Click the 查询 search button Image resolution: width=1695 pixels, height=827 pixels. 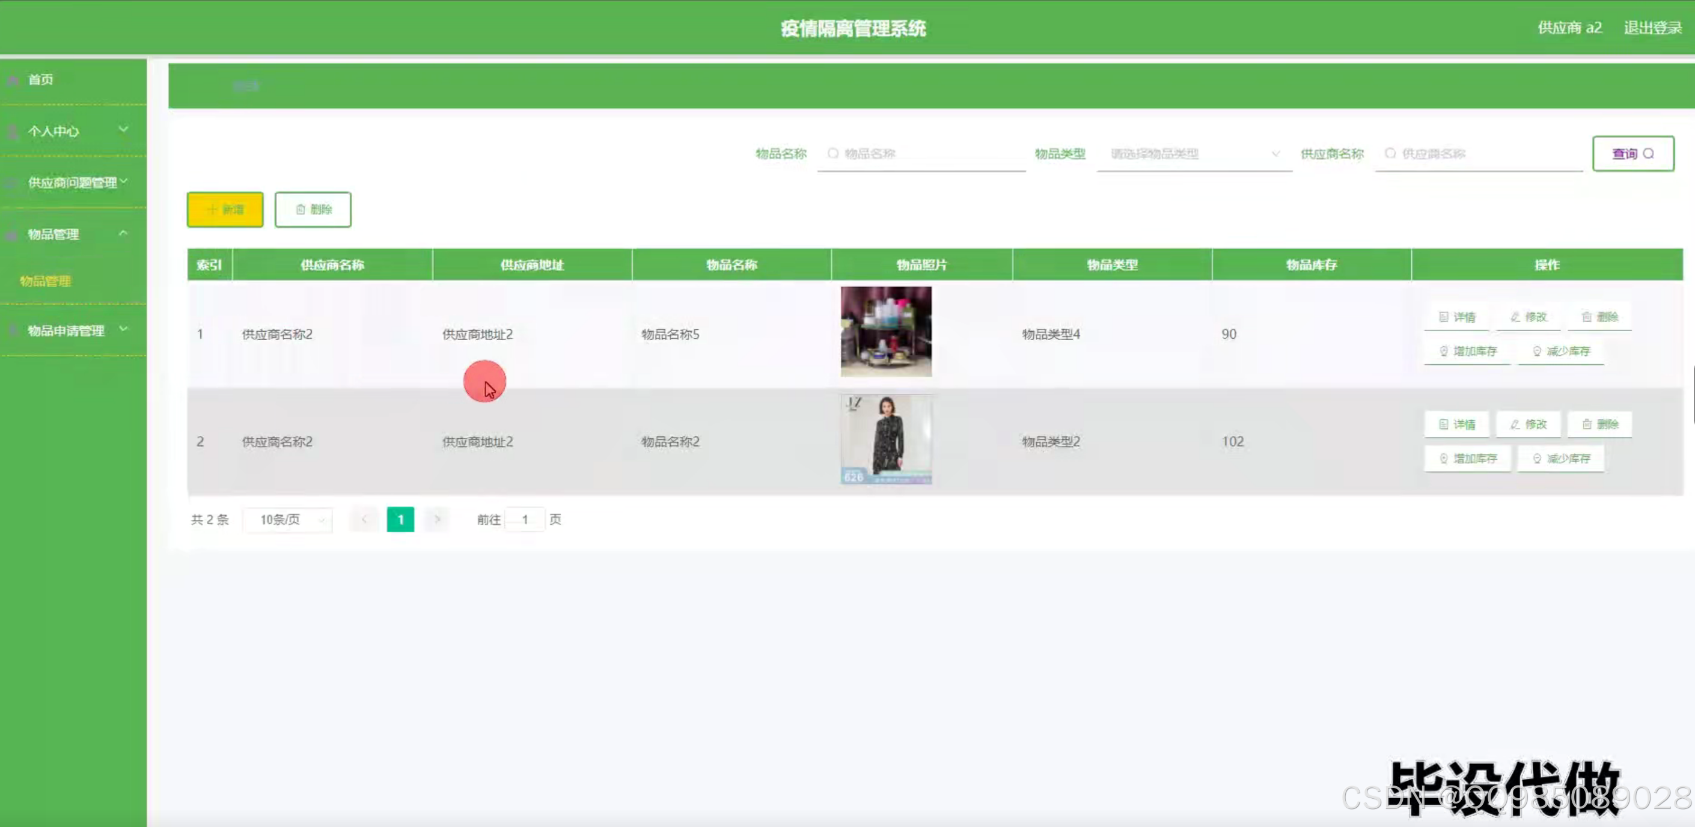[x=1632, y=153]
